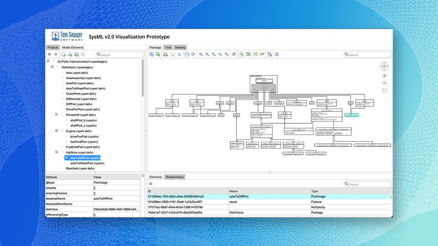Image resolution: width=438 pixels, height=246 pixels.
Task: Switch to the Model Elements tab
Action: 73,47
